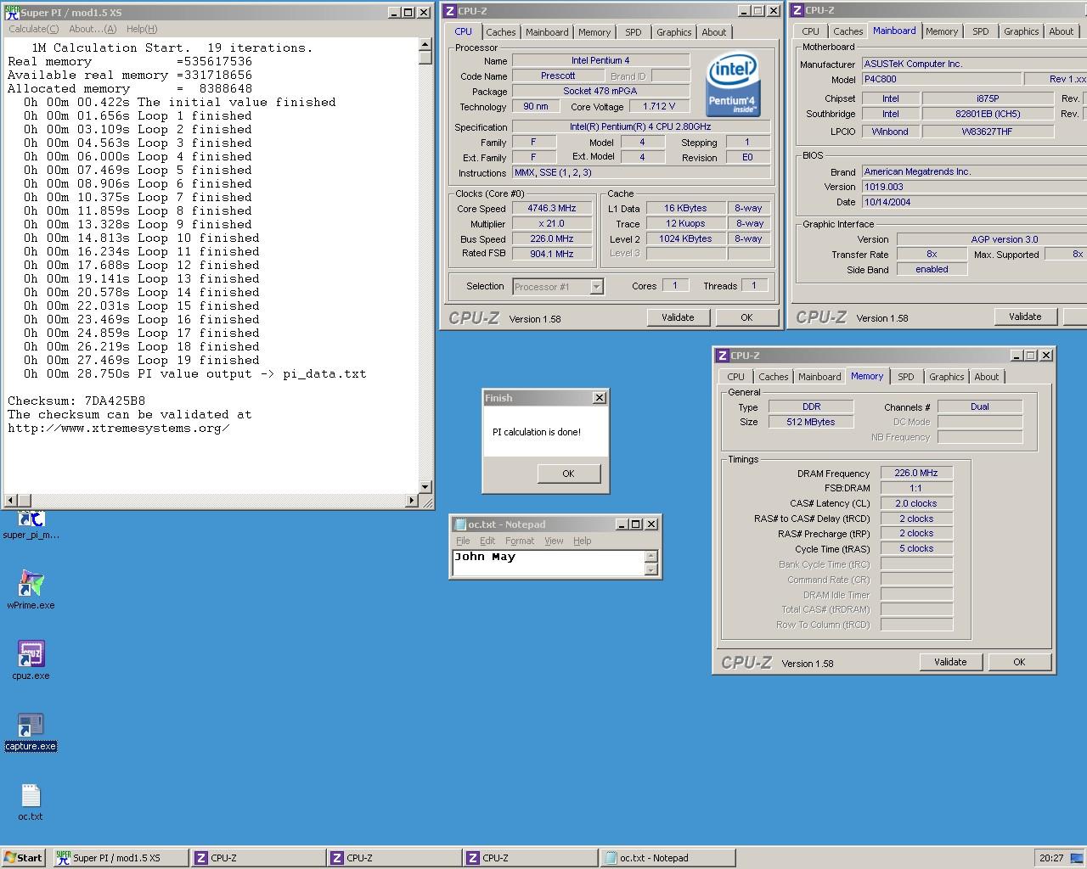1087x869 pixels.
Task: Click the Prescott code name field
Action: 558,76
